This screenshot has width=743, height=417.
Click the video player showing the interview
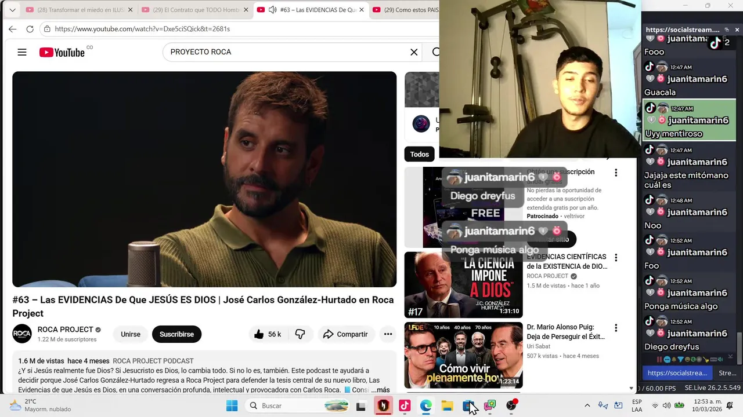[204, 179]
